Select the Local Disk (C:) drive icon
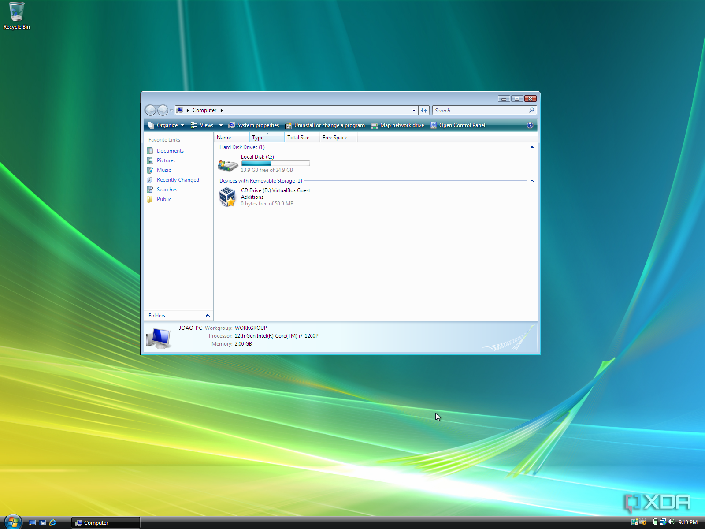This screenshot has width=705, height=529. [228, 165]
